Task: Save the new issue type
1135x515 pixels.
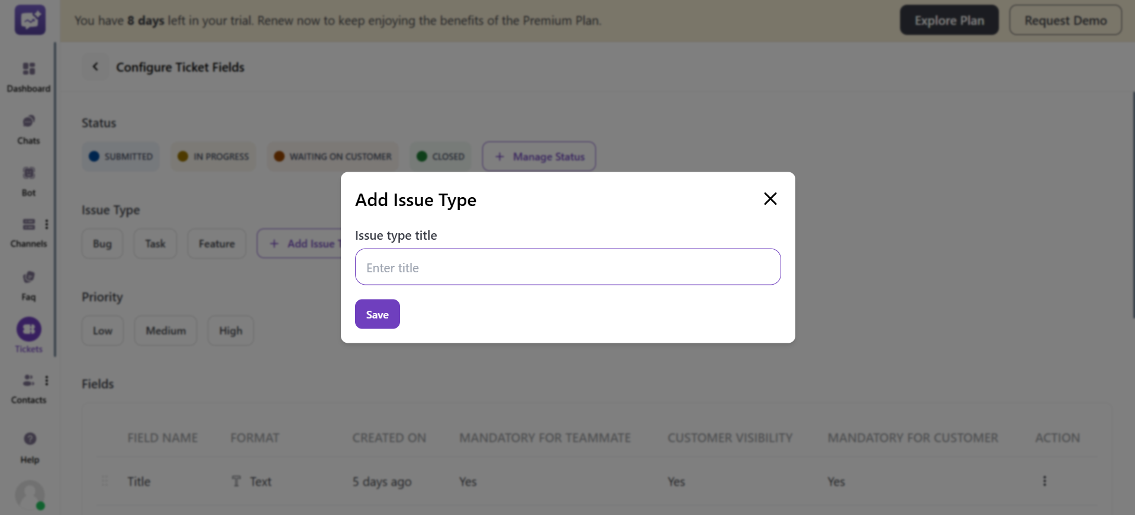Action: tap(377, 314)
